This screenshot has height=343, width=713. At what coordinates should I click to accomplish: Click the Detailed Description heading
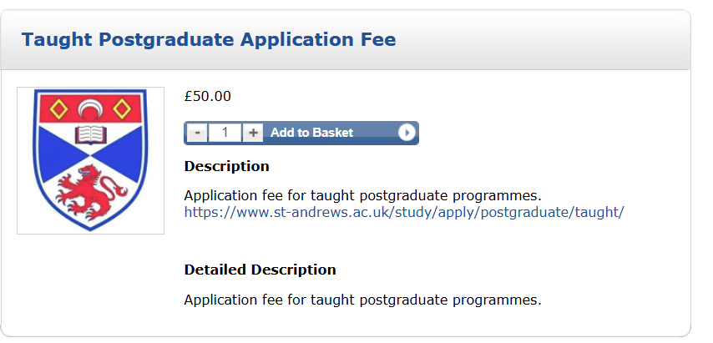tap(260, 270)
